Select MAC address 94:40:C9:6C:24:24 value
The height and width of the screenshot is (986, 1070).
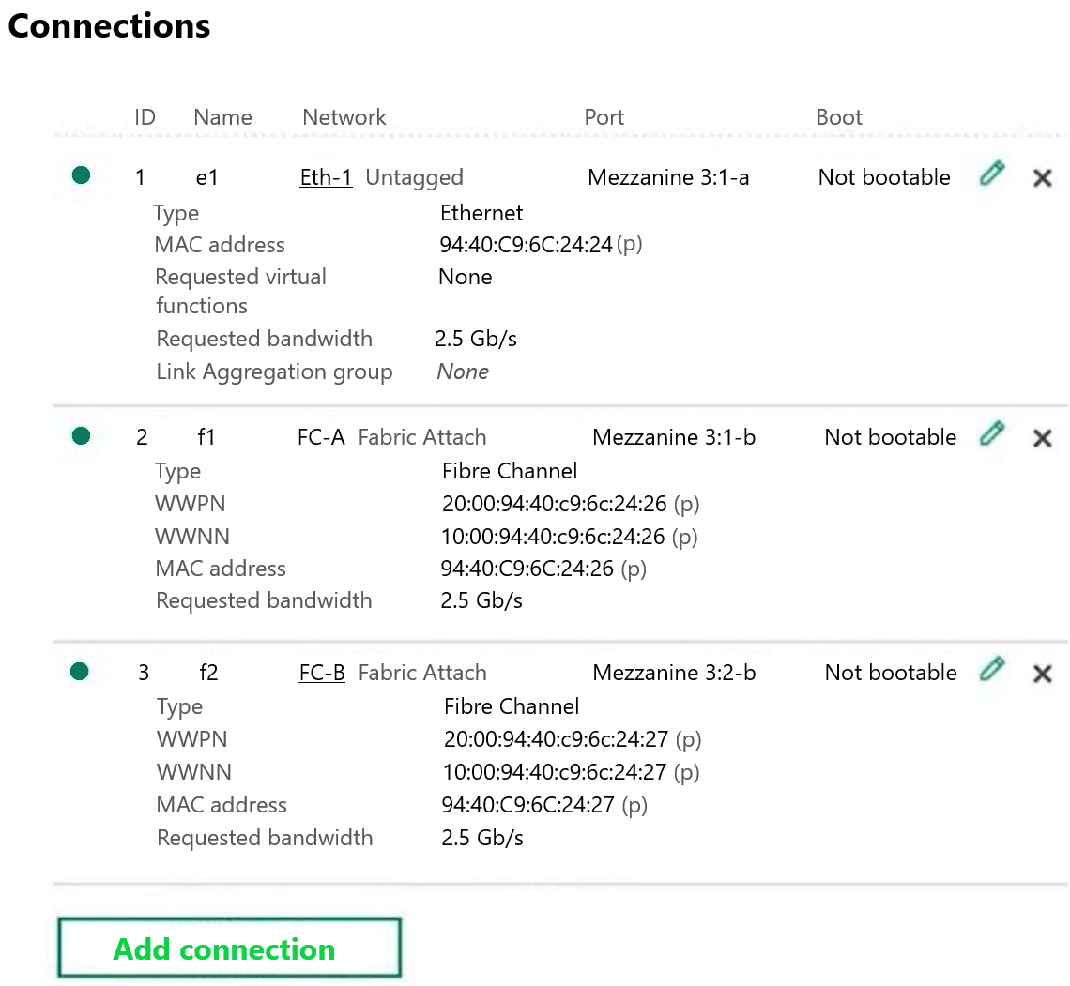pyautogui.click(x=526, y=244)
